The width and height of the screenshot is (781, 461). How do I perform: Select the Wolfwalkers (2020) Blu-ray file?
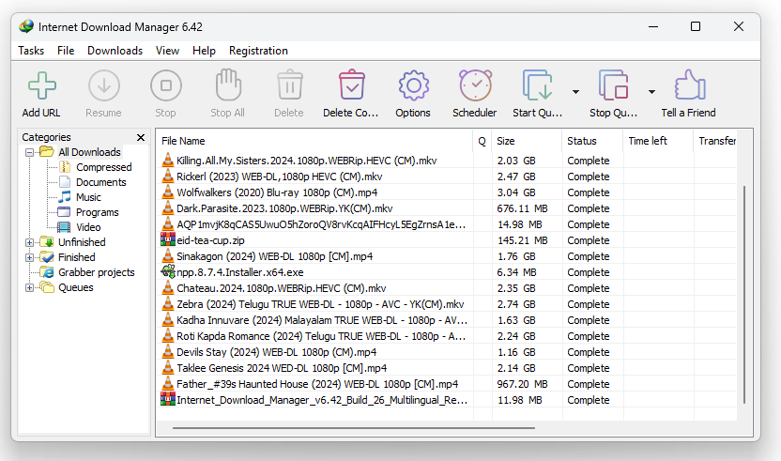click(x=277, y=192)
